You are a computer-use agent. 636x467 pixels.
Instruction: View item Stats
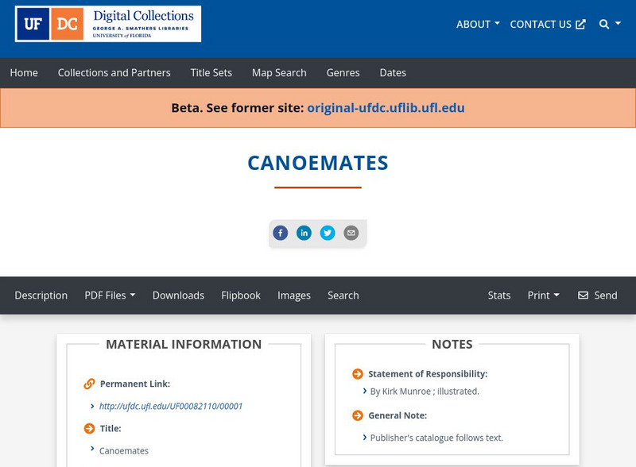tap(499, 295)
